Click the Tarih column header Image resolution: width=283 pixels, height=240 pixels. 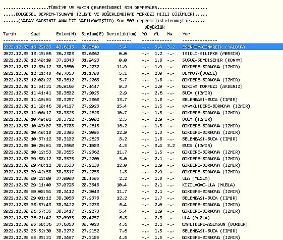pos(10,34)
